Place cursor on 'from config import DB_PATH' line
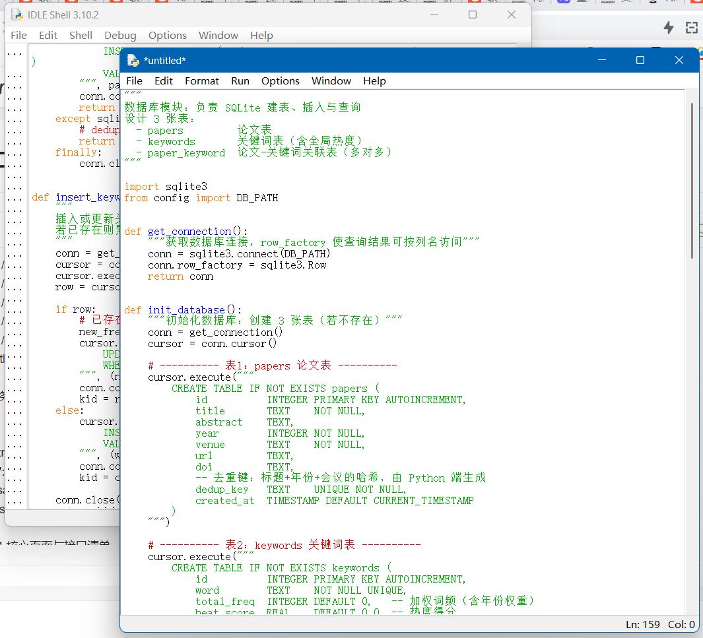The image size is (703, 638). pos(201,197)
